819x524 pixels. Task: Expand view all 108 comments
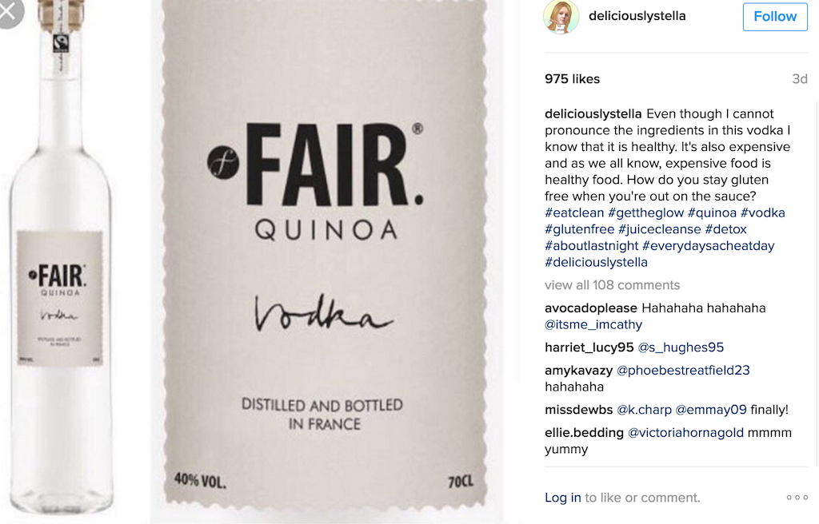(612, 285)
